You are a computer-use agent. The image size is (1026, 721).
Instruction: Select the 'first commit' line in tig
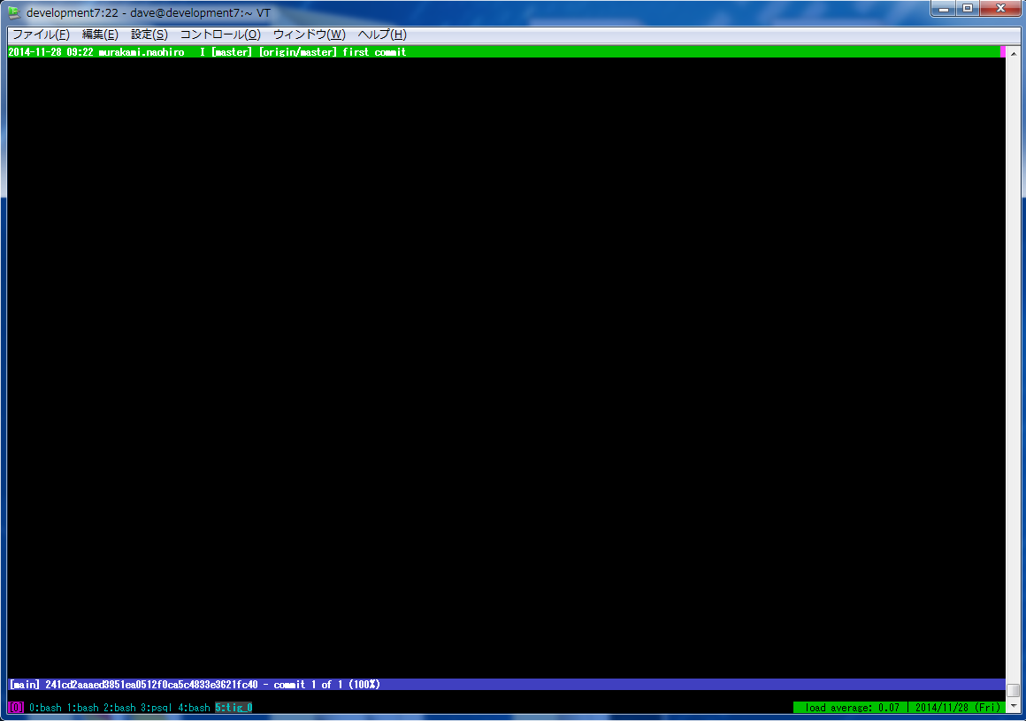click(374, 52)
